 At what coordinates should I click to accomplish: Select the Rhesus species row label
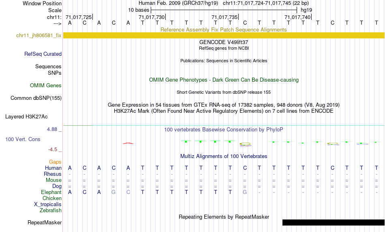click(52, 174)
